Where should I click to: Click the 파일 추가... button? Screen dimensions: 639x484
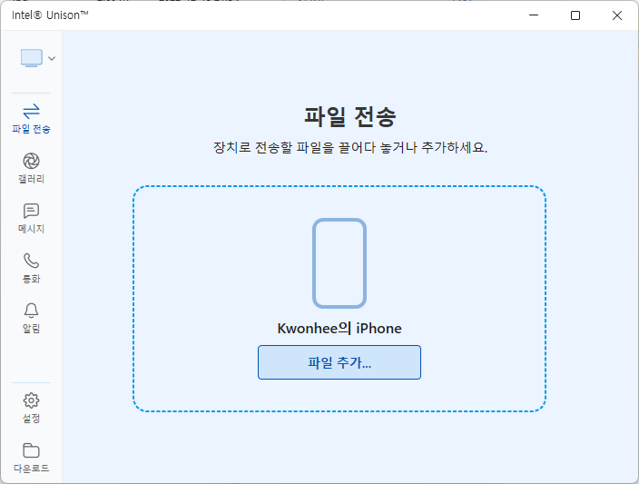tap(339, 362)
